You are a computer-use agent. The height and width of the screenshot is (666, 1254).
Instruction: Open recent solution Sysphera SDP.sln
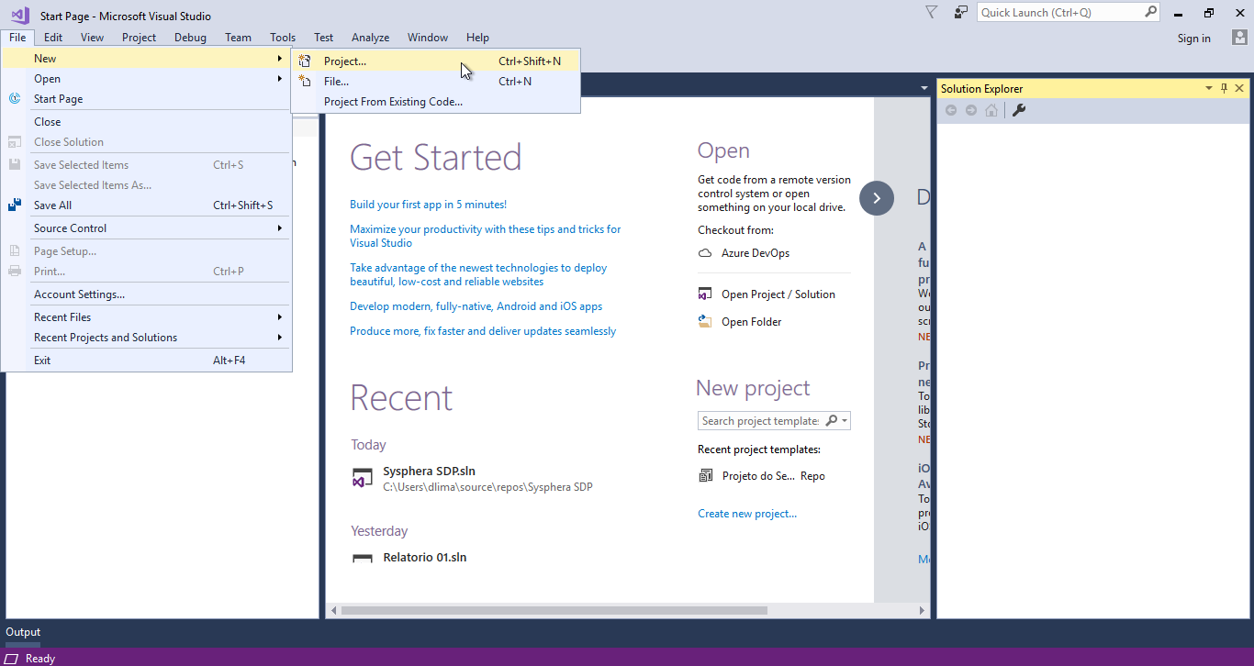tap(429, 471)
